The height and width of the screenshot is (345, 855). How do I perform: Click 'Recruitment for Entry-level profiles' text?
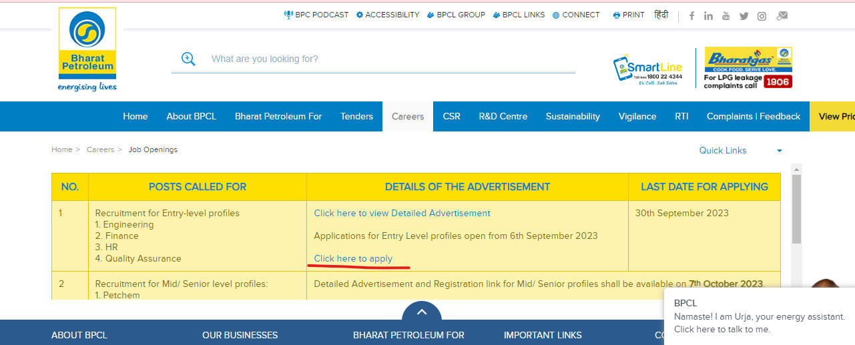[168, 213]
